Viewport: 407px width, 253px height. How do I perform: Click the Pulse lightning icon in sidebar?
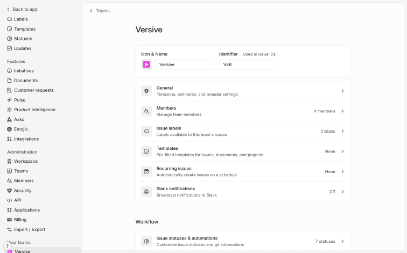[x=9, y=100]
